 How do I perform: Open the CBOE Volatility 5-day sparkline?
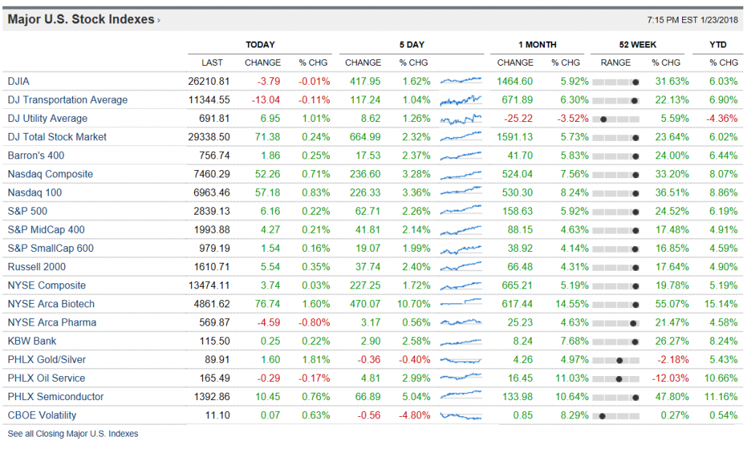[461, 415]
